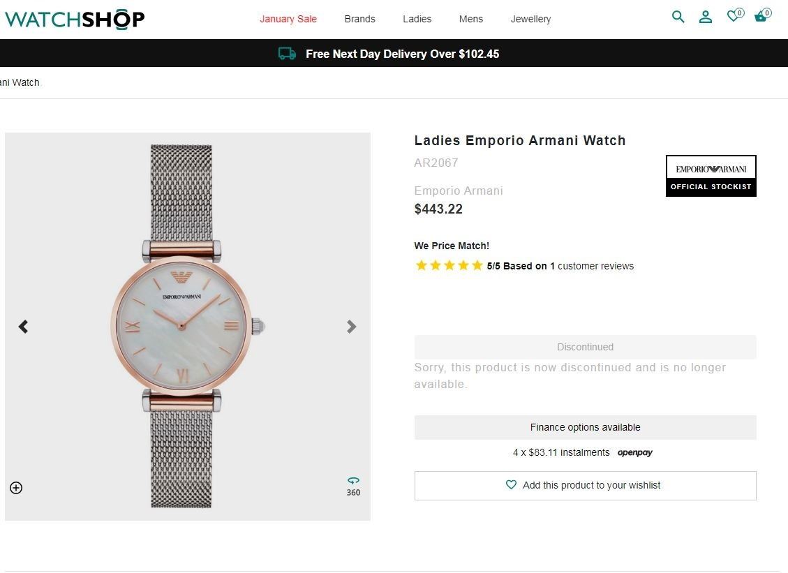Click the Emporio Armani Official Stockist badge
Image resolution: width=788 pixels, height=573 pixels.
click(x=711, y=176)
